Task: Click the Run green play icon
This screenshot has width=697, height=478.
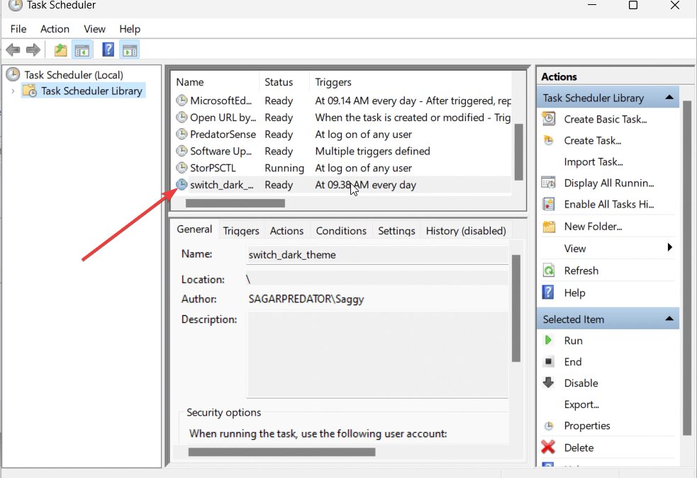Action: 548,341
